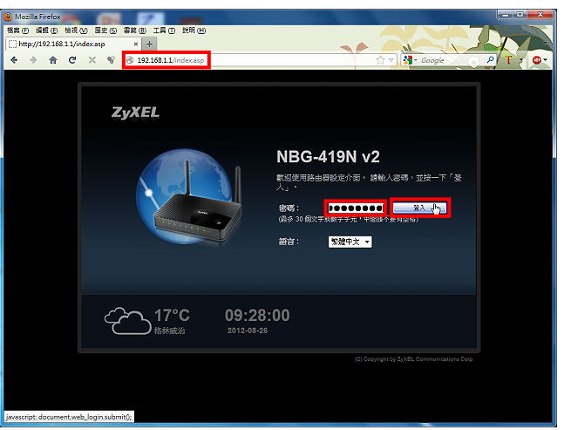Go back with the Firefox back arrow
The image size is (564, 430).
point(14,60)
